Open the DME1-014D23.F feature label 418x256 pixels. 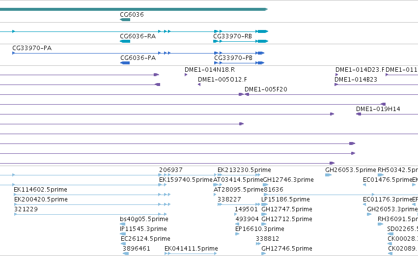click(x=360, y=70)
